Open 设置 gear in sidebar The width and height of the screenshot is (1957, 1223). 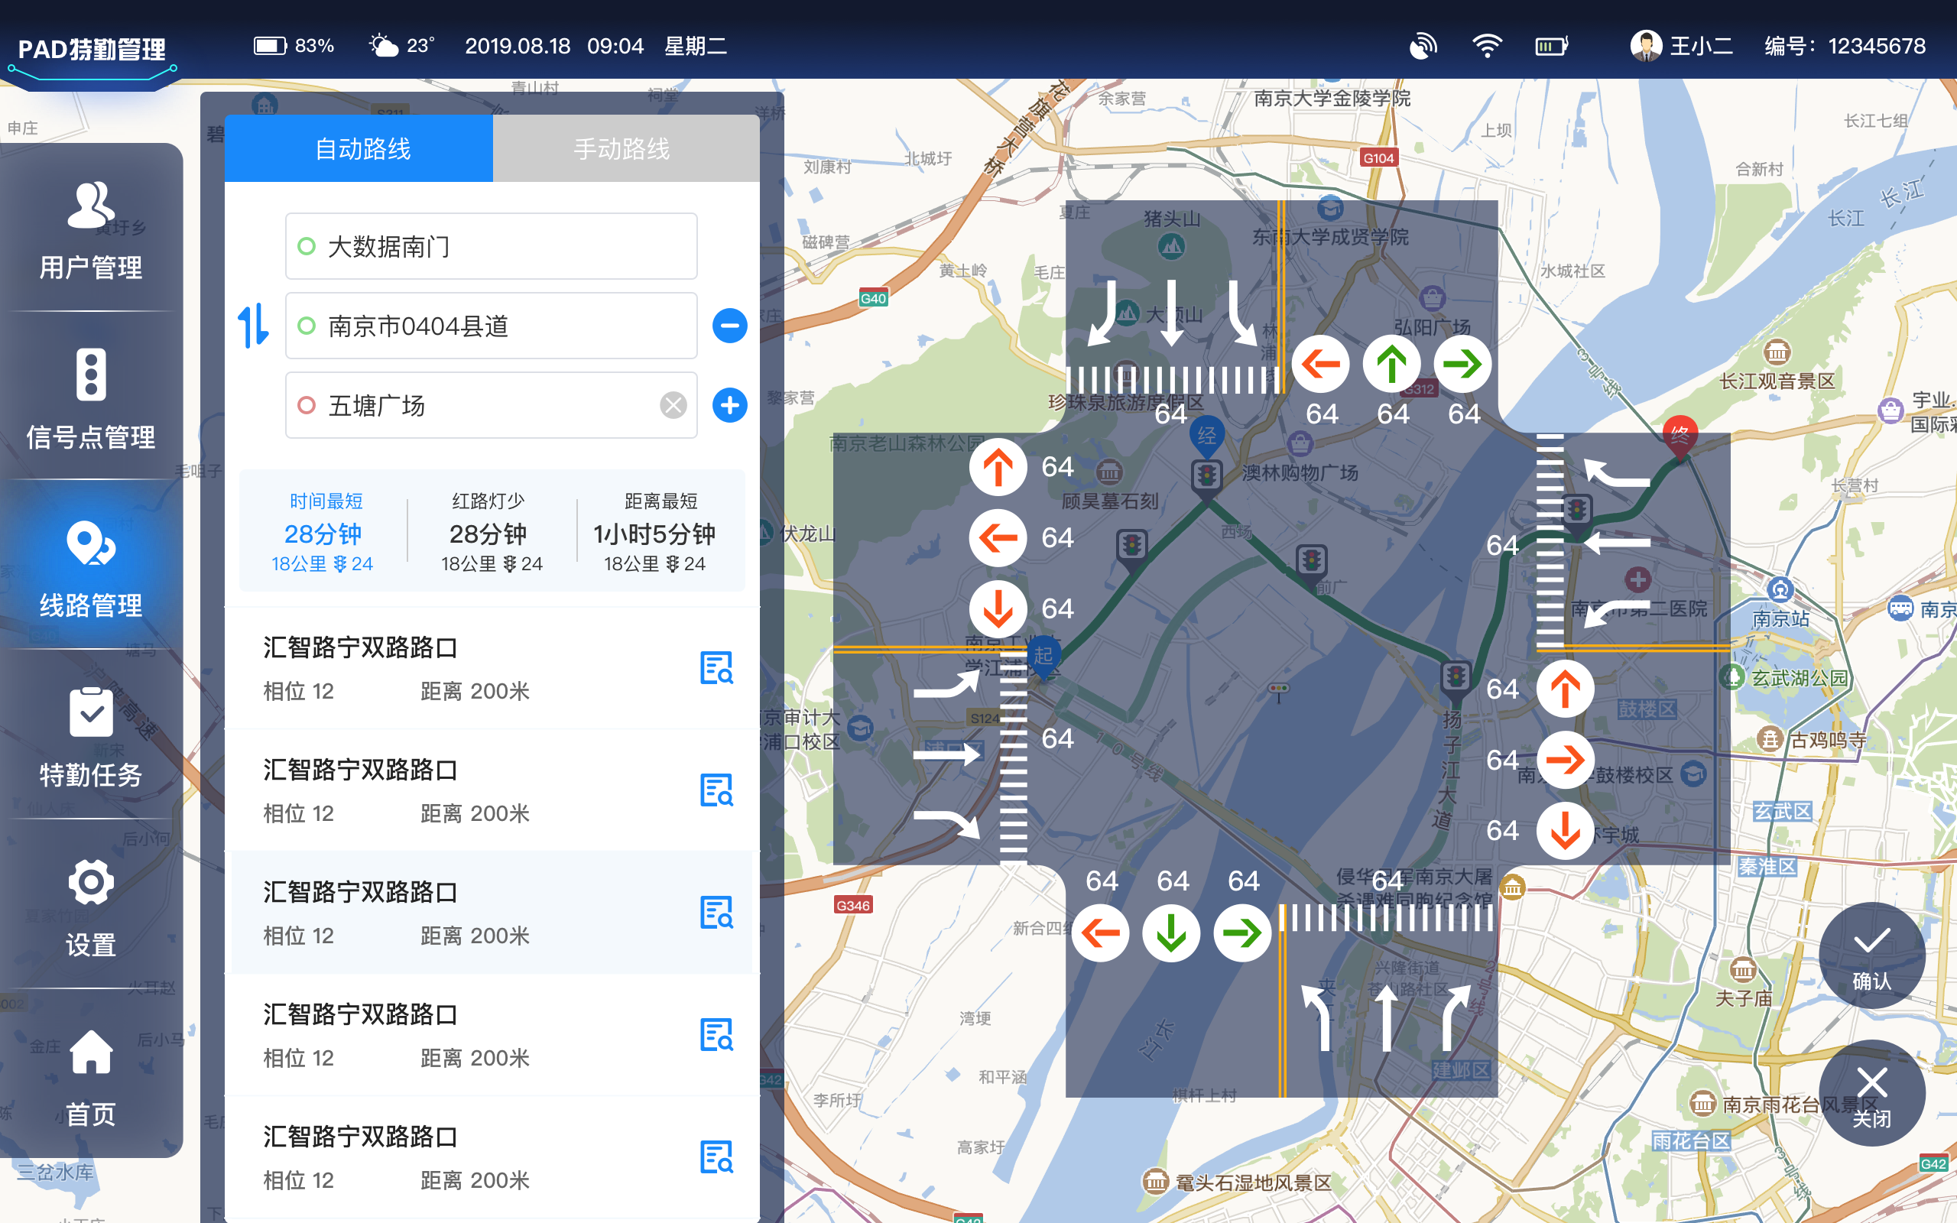click(90, 907)
